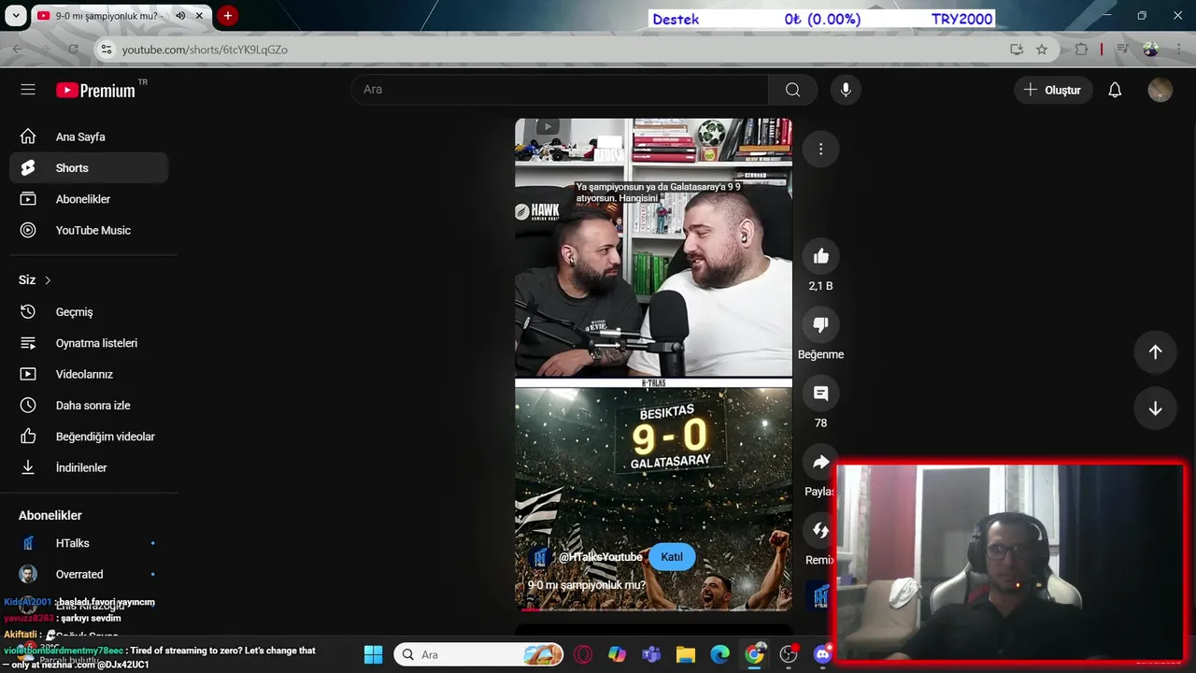Click the Oluştur create button

click(x=1053, y=90)
